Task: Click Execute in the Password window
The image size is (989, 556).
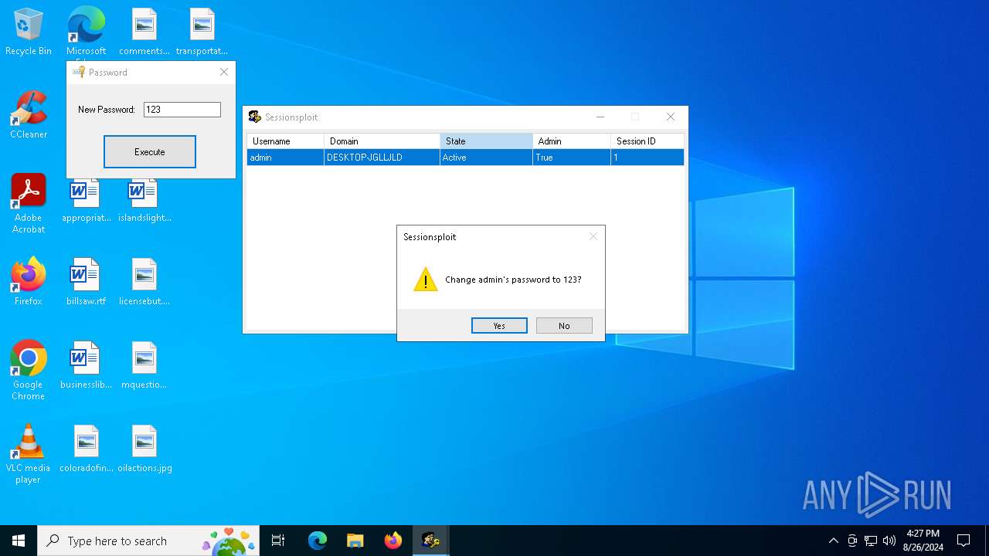Action: point(150,152)
